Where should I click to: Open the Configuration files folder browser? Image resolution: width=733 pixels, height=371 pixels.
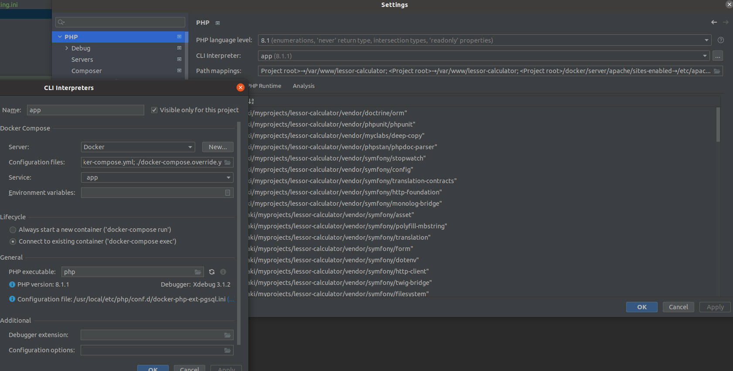(227, 162)
